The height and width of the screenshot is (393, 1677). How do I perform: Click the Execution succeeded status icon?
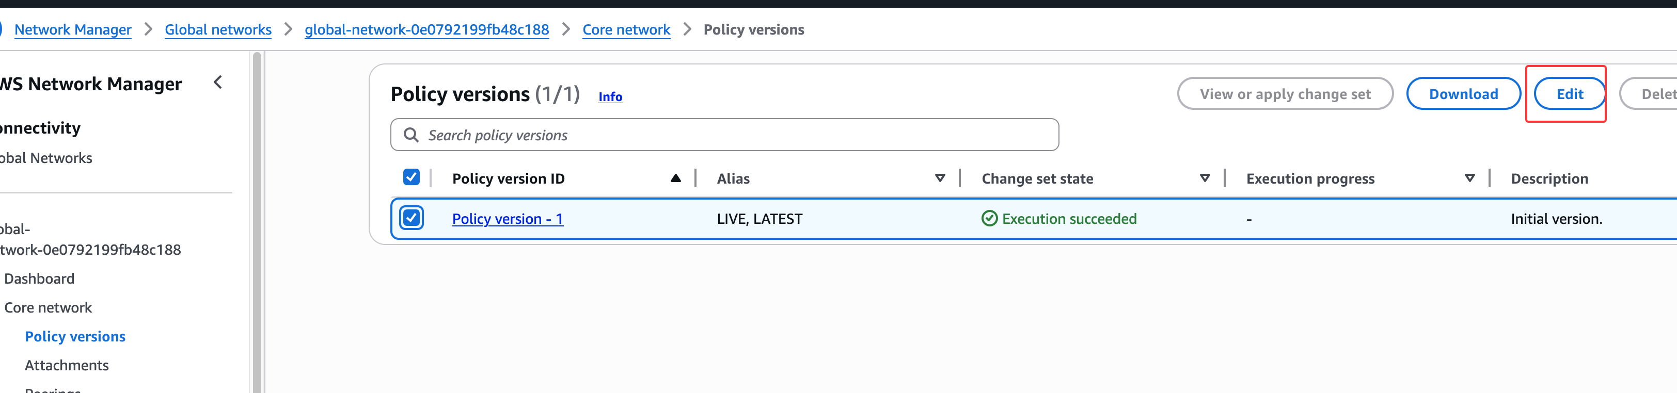click(989, 219)
